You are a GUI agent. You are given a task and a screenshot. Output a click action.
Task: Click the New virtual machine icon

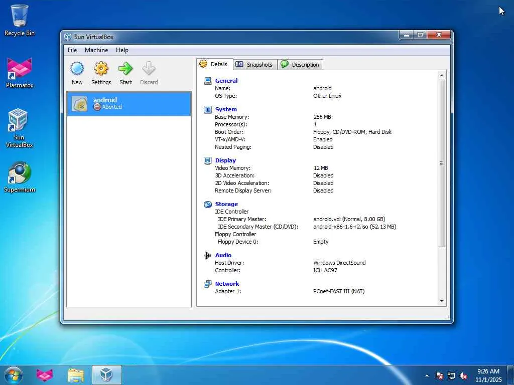click(77, 69)
